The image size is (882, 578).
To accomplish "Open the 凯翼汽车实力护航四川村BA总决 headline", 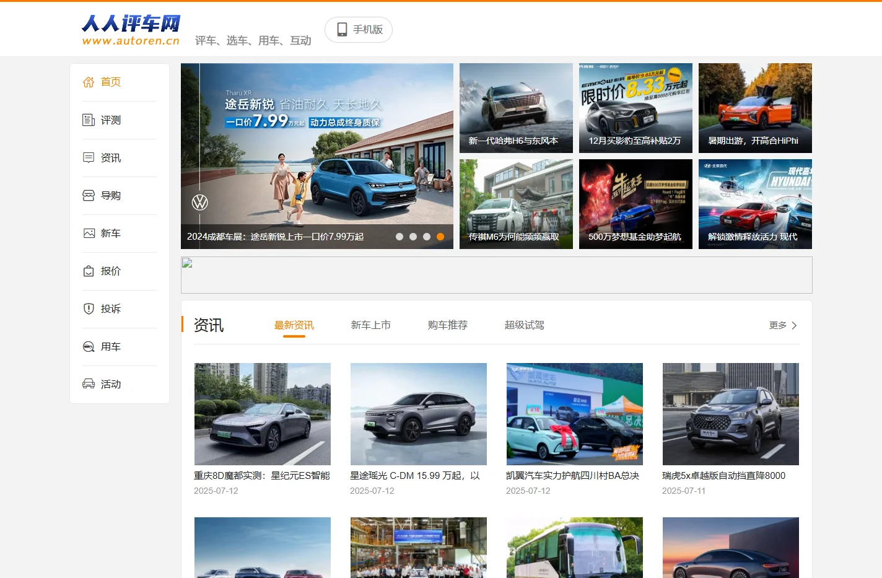I will click(572, 476).
